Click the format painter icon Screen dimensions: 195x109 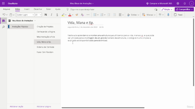pyautogui.click(x=77, y=15)
